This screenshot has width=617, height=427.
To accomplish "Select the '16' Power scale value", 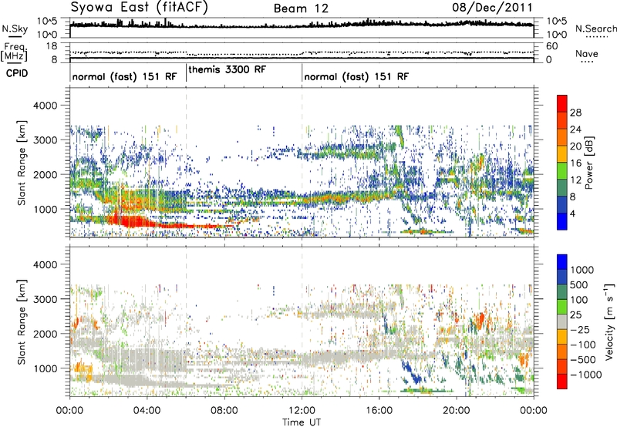I will [575, 163].
